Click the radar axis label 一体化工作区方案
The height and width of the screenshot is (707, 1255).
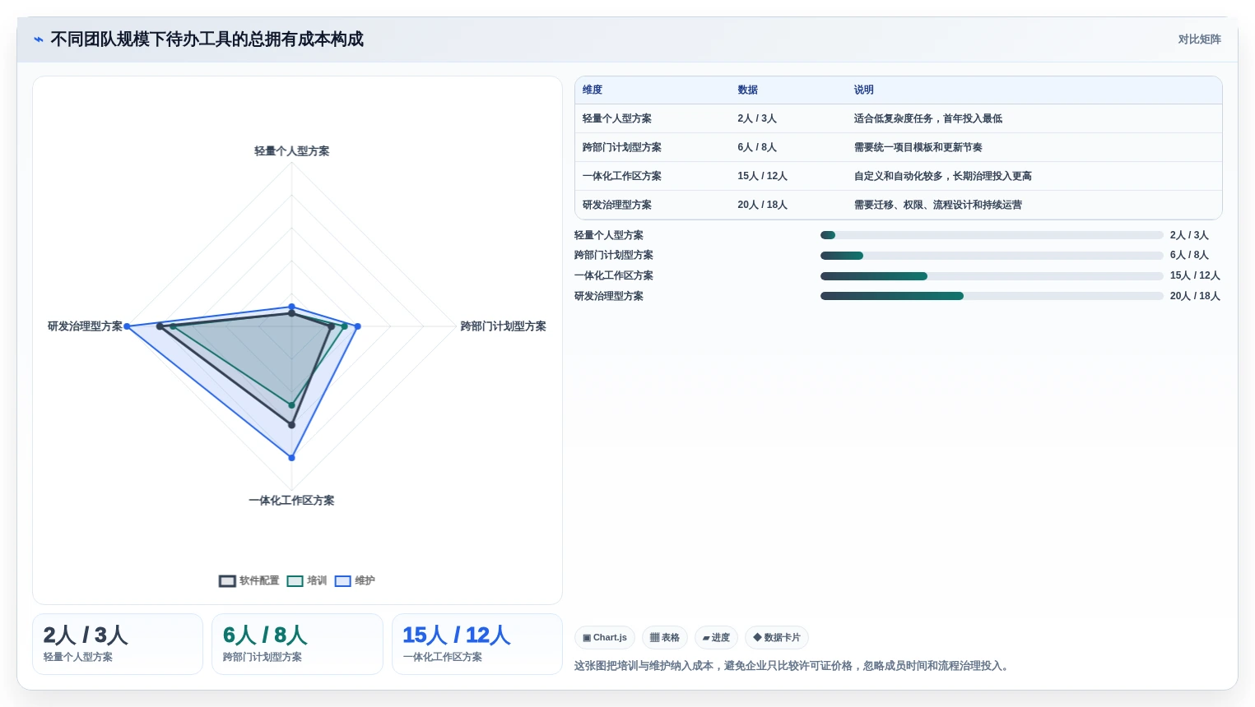(291, 501)
